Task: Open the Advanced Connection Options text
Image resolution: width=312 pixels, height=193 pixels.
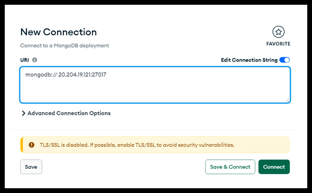Action: [x=69, y=113]
